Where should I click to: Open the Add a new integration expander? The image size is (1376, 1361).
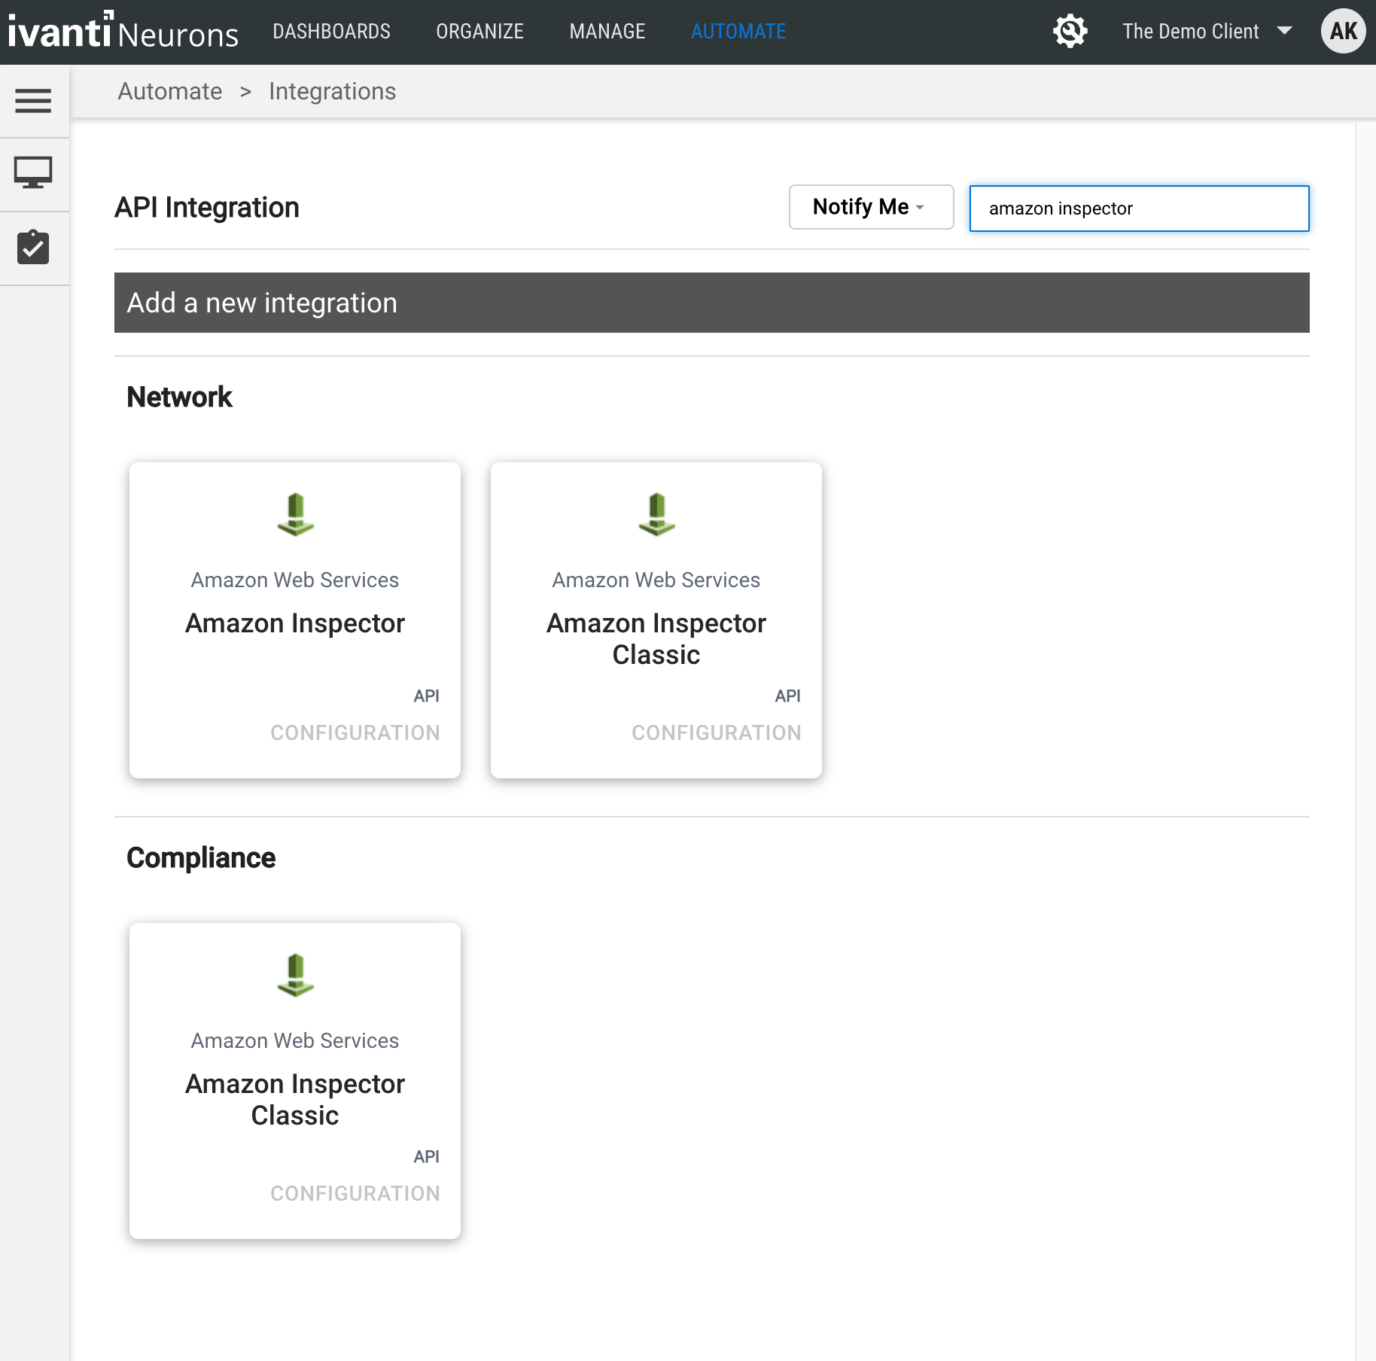(x=262, y=303)
